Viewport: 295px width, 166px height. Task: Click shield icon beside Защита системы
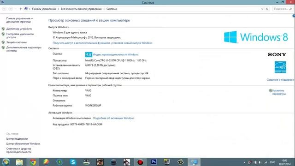click(3, 42)
